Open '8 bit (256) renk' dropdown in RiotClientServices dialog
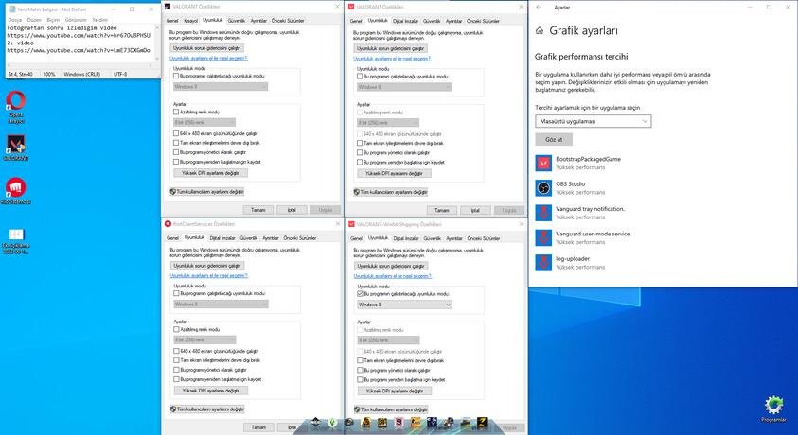798x435 pixels. (204, 340)
